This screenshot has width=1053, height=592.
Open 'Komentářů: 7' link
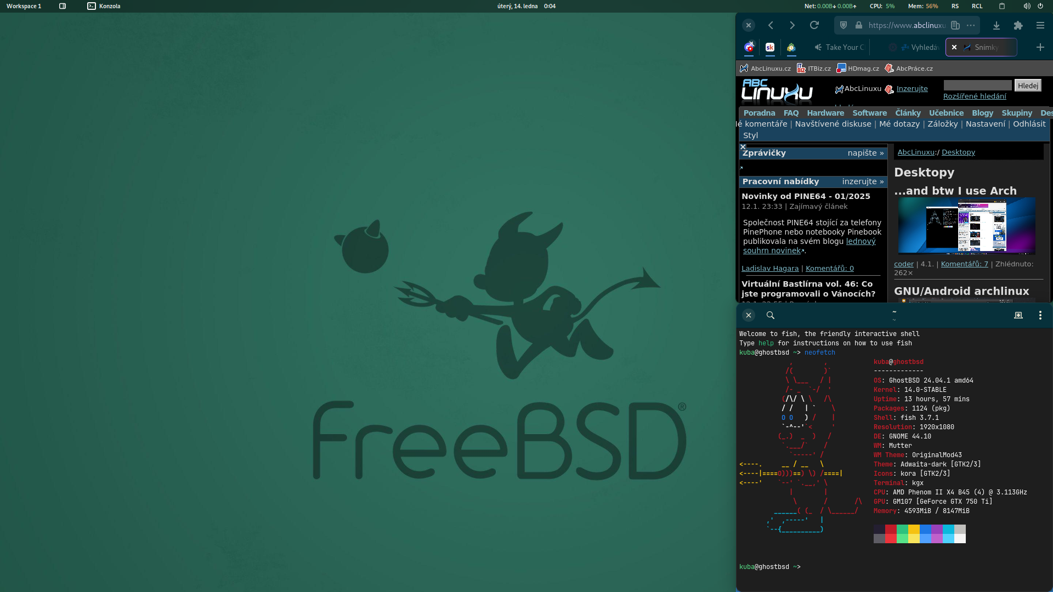pyautogui.click(x=964, y=264)
